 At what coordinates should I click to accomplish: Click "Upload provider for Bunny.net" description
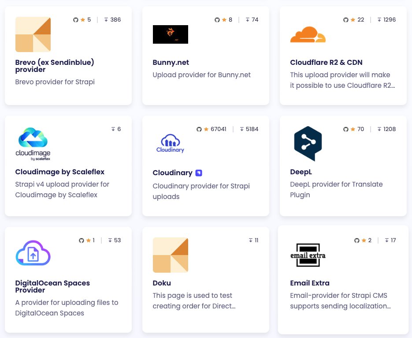(x=202, y=75)
